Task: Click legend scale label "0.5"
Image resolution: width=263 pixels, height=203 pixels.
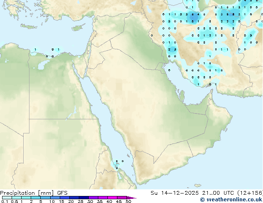Action: (x=15, y=201)
